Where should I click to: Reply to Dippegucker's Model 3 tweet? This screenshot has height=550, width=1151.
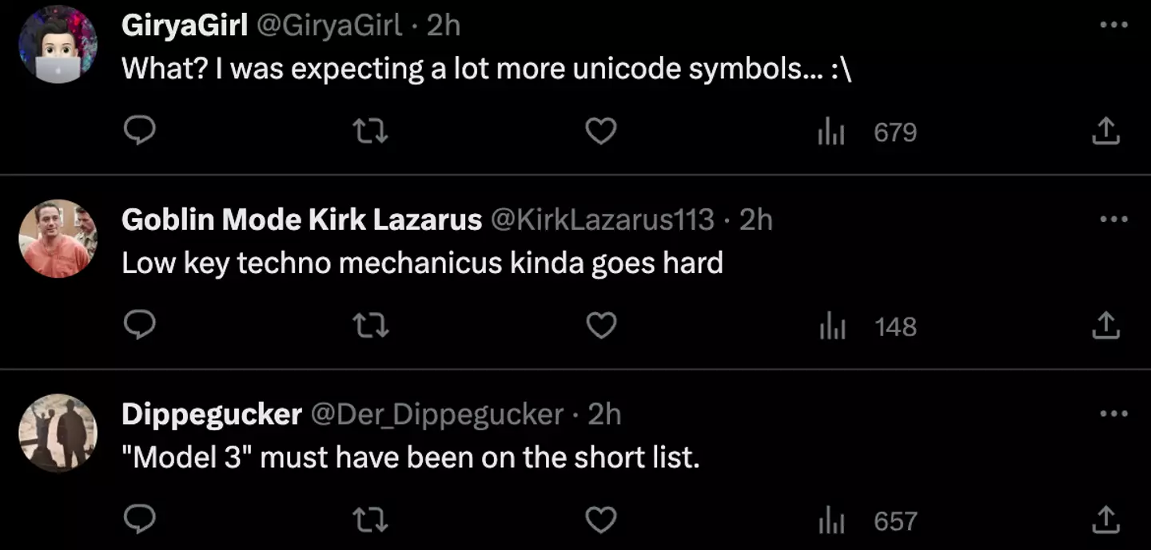coord(140,520)
